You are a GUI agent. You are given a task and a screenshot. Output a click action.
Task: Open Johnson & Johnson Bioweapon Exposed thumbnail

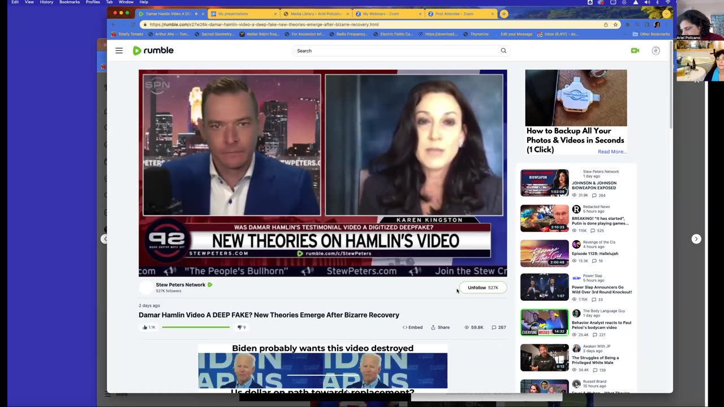(545, 183)
